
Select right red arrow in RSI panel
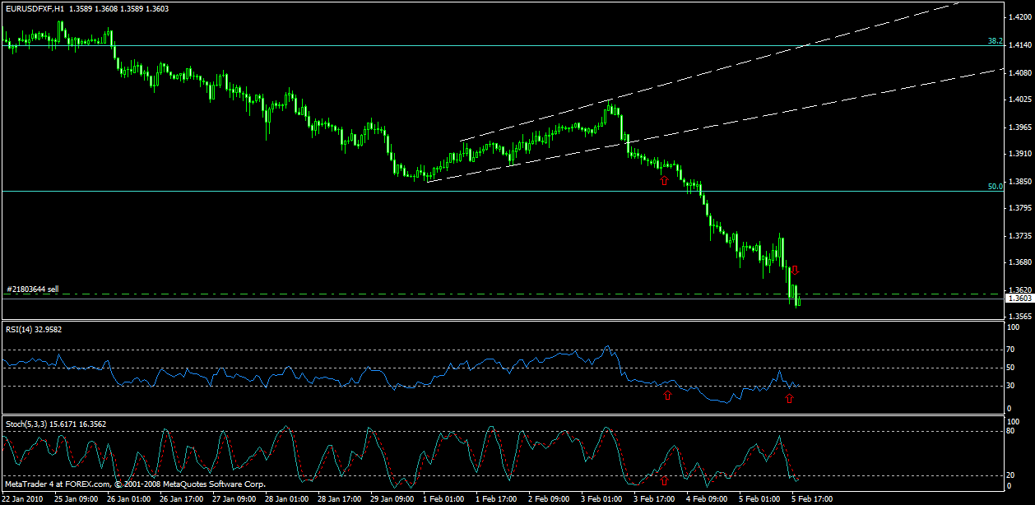pyautogui.click(x=789, y=398)
